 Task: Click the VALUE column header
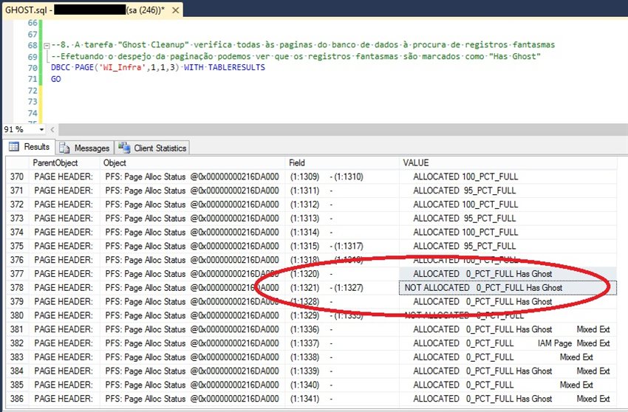(x=508, y=163)
